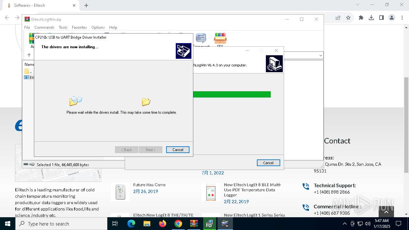Click the ElitechLogWin setup computer icon

point(274,64)
